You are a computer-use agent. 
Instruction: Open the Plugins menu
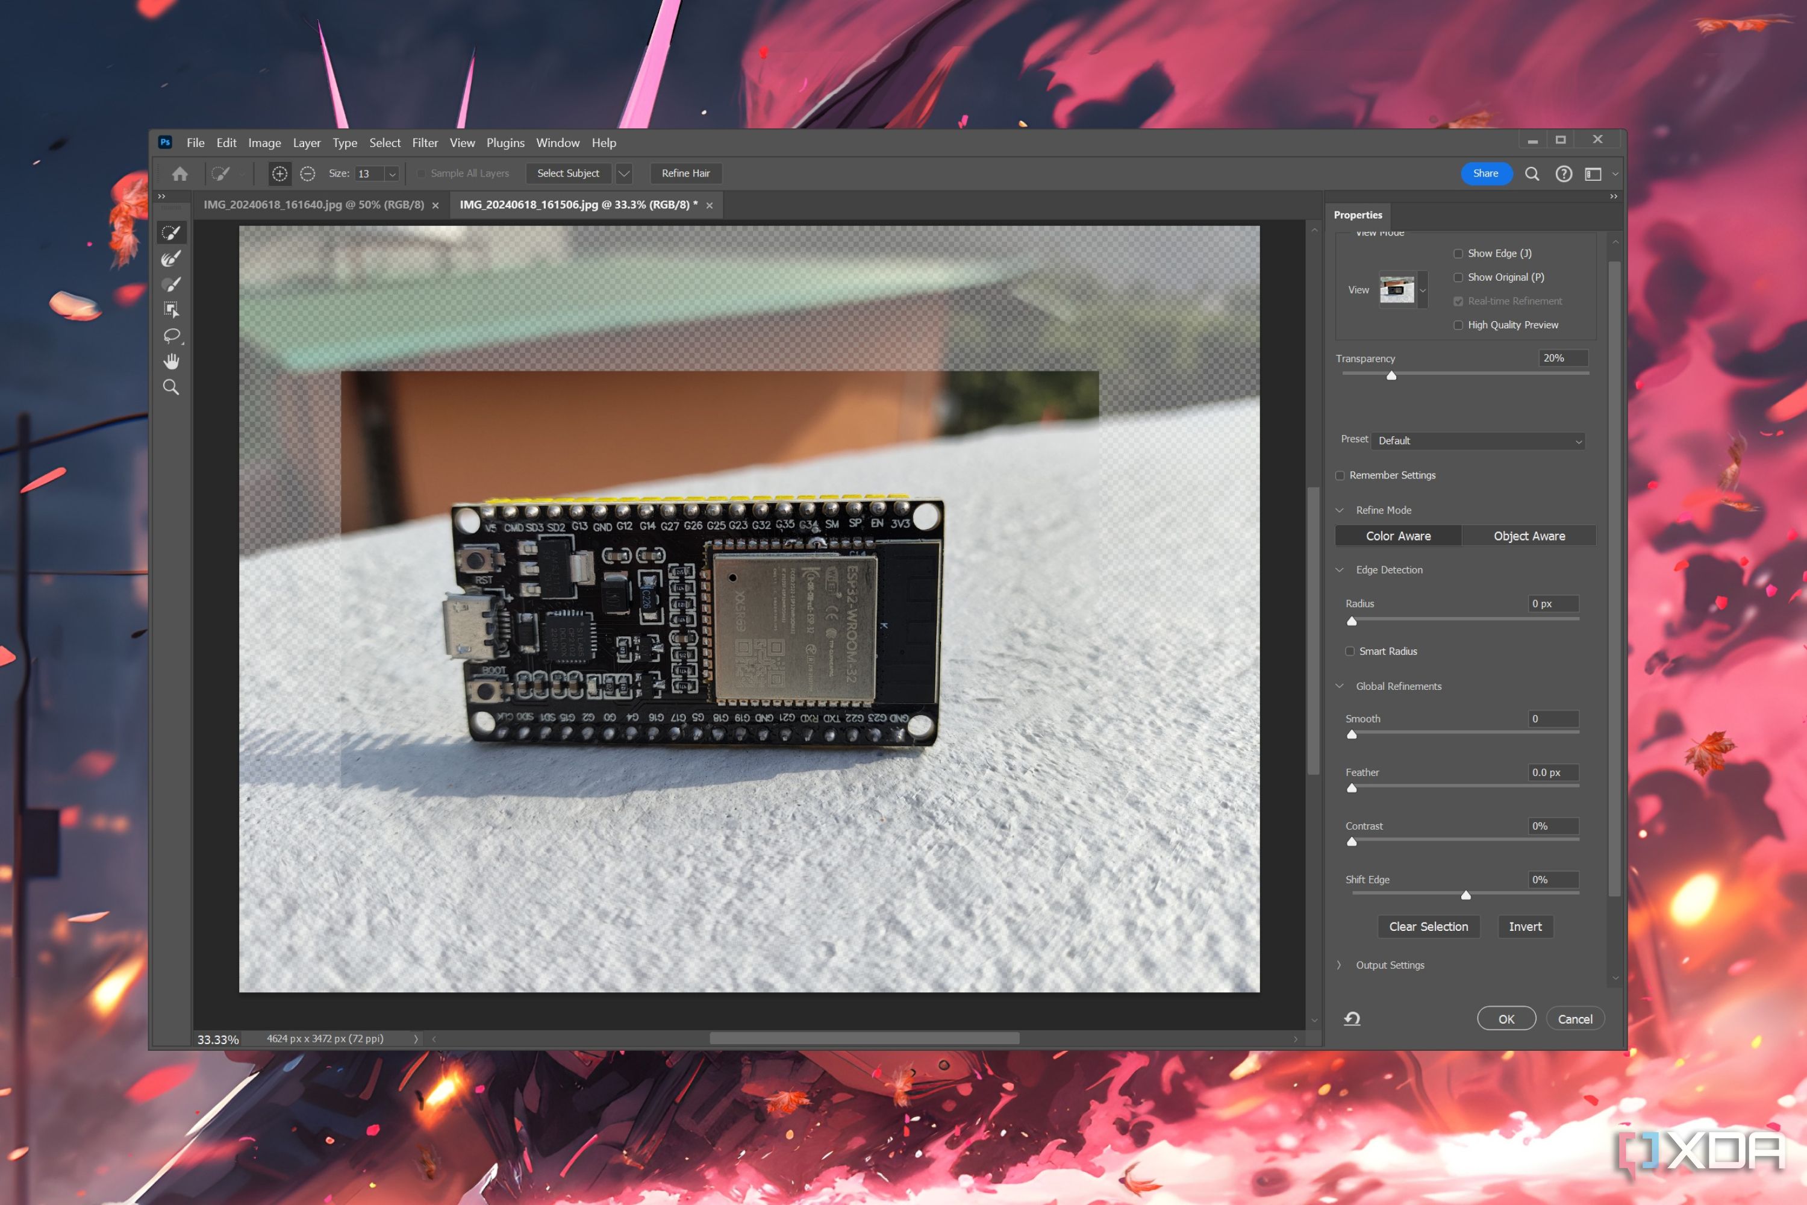click(x=505, y=143)
